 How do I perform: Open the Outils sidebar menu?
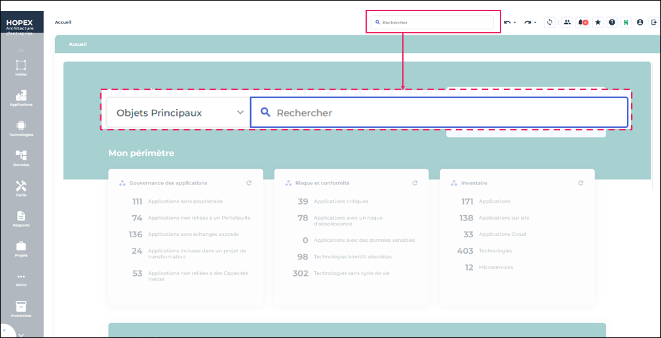pyautogui.click(x=21, y=188)
